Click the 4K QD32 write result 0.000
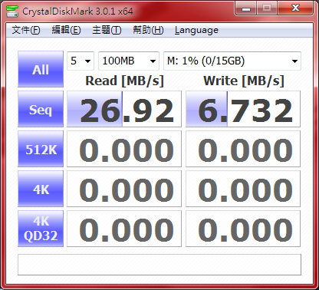Screen dimensions: 319x290 click(243, 229)
